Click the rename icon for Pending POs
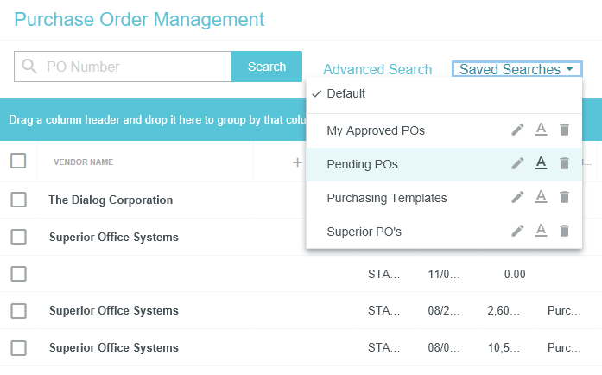The height and width of the screenshot is (375, 602). (541, 163)
